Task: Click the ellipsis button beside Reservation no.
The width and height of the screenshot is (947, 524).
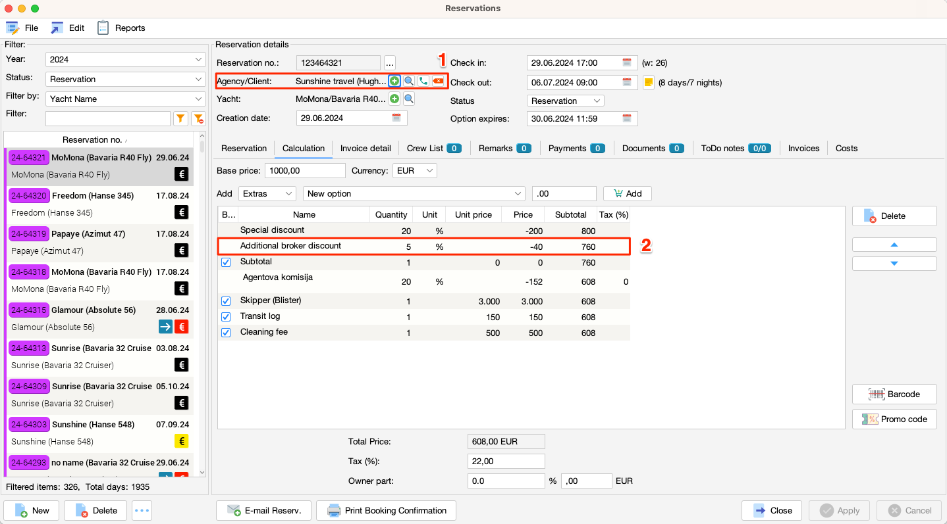Action: coord(389,63)
